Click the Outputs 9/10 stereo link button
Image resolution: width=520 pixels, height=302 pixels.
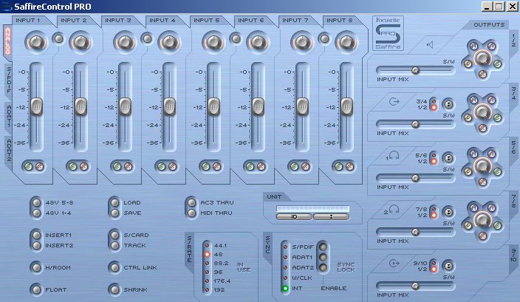[x=448, y=267]
